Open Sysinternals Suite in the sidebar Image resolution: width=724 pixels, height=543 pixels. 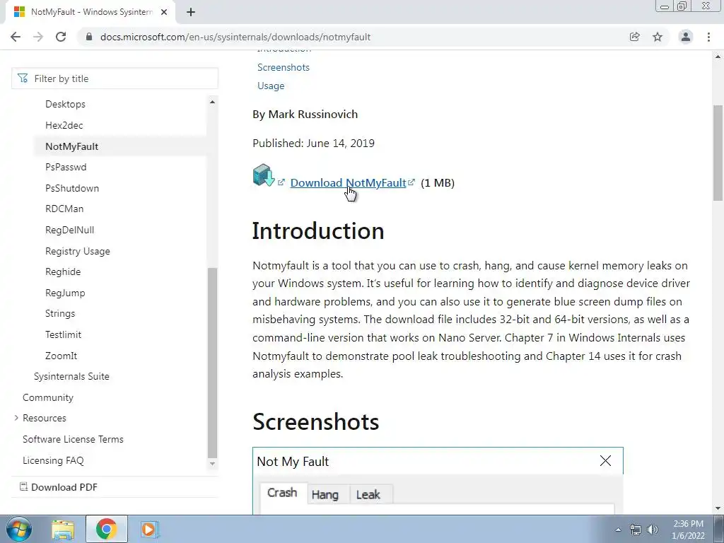pyautogui.click(x=71, y=376)
